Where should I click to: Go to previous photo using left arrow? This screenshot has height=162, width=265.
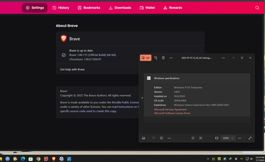tap(142, 98)
